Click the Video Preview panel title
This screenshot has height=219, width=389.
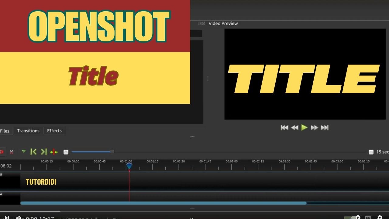click(x=223, y=23)
